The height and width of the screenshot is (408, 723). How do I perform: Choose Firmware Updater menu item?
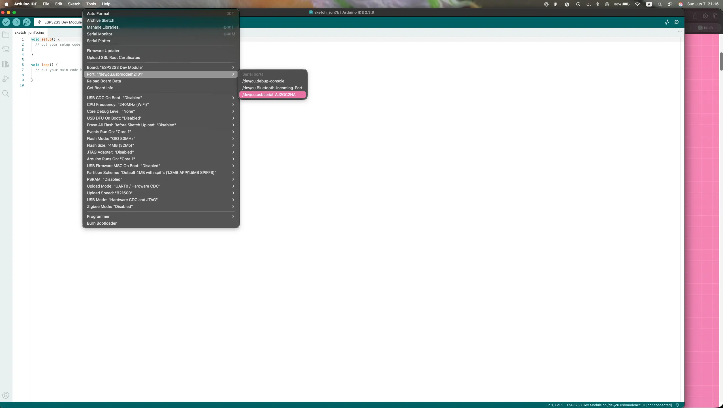click(x=161, y=51)
